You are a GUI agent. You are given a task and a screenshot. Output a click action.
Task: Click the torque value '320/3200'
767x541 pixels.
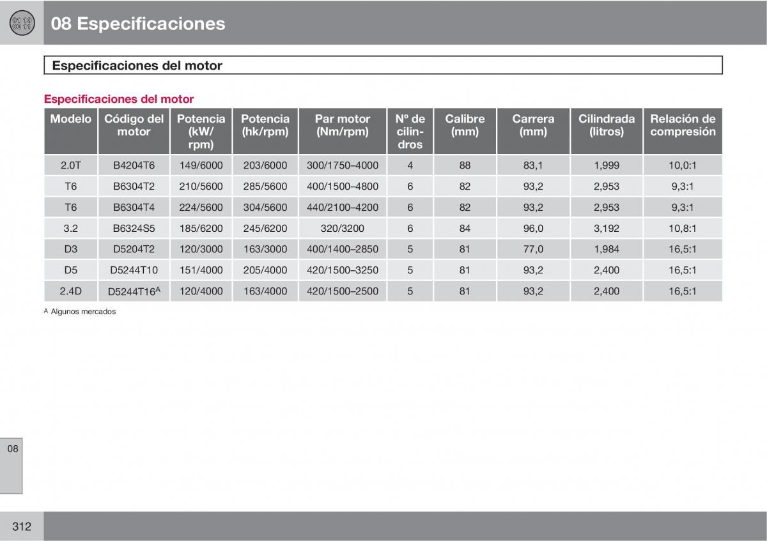tap(343, 228)
